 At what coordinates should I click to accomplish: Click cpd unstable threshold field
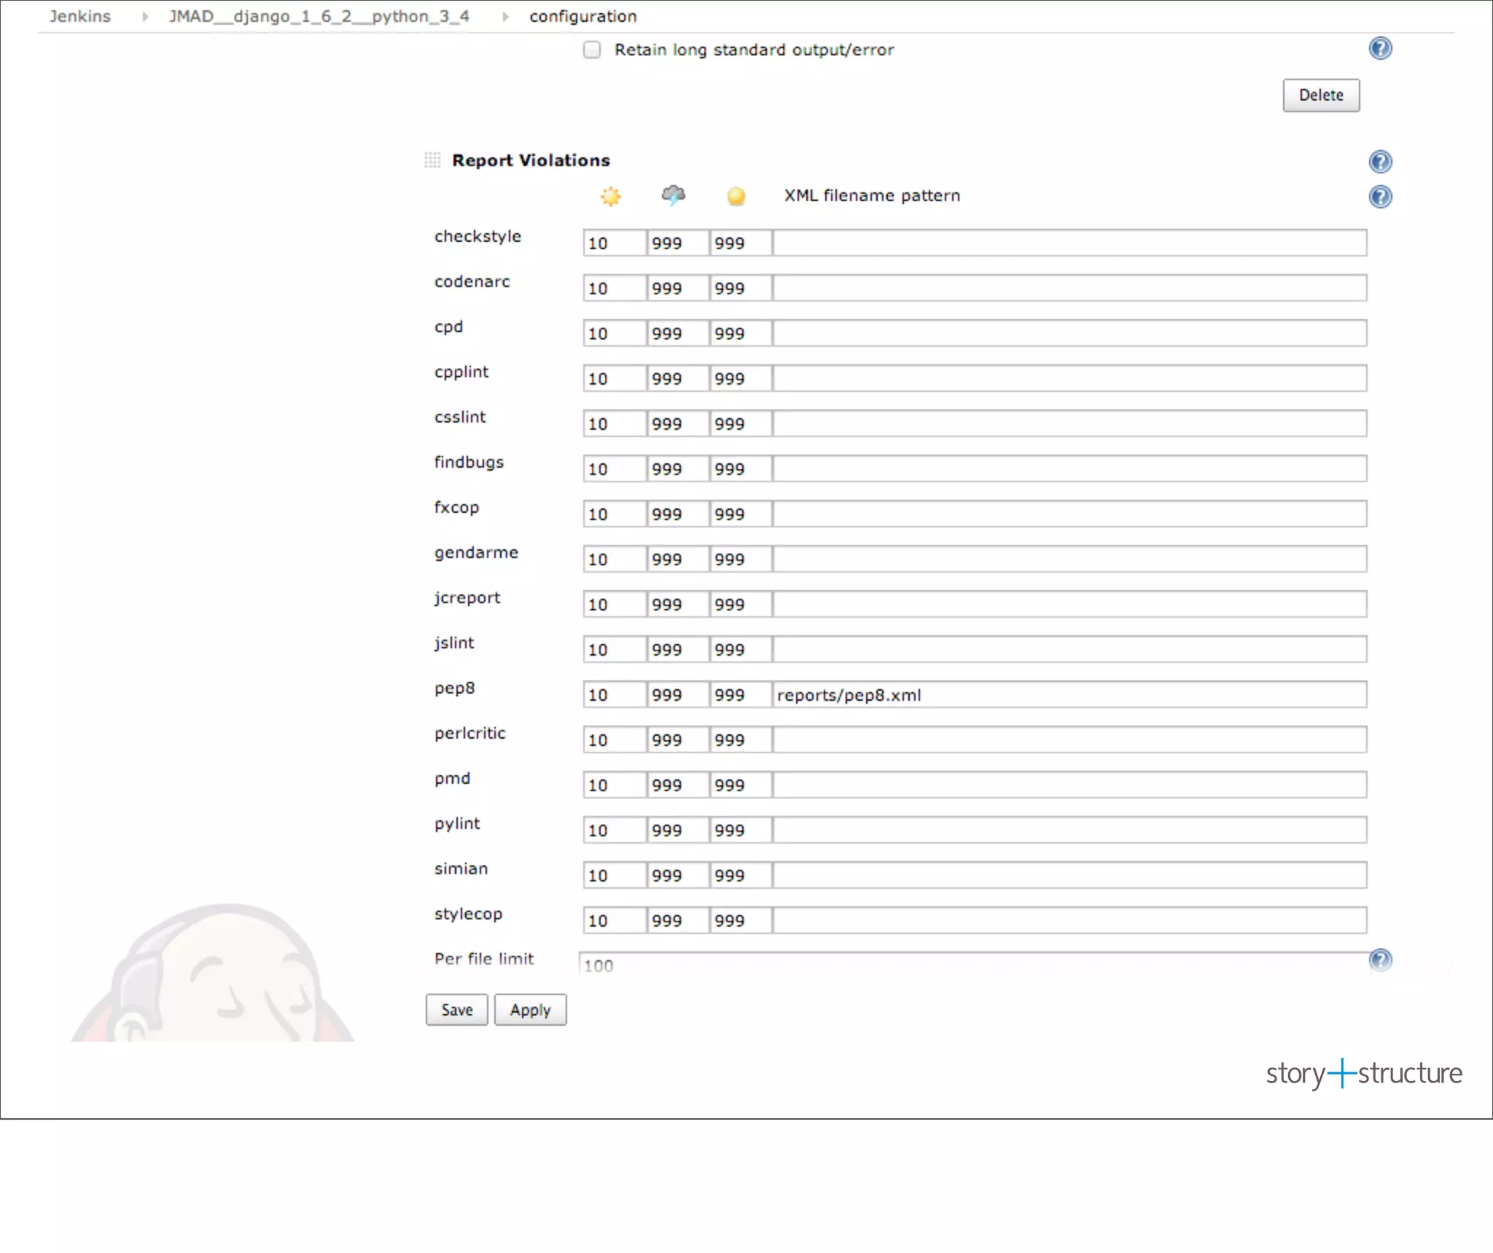[x=741, y=334]
